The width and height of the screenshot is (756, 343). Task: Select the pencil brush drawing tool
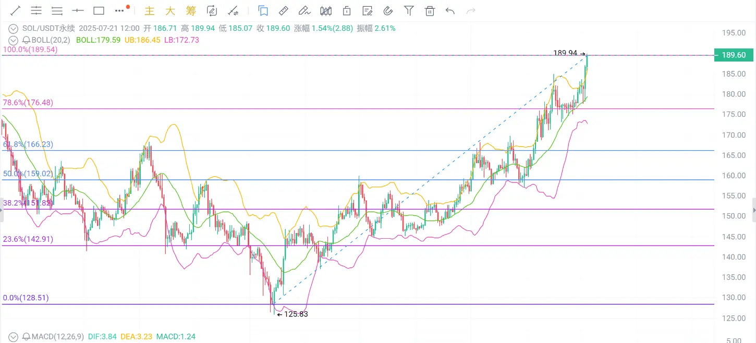(304, 10)
